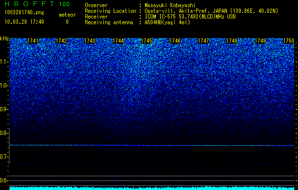Click the 1743 time marker
This screenshot has width=298, height=190.
point(90,41)
